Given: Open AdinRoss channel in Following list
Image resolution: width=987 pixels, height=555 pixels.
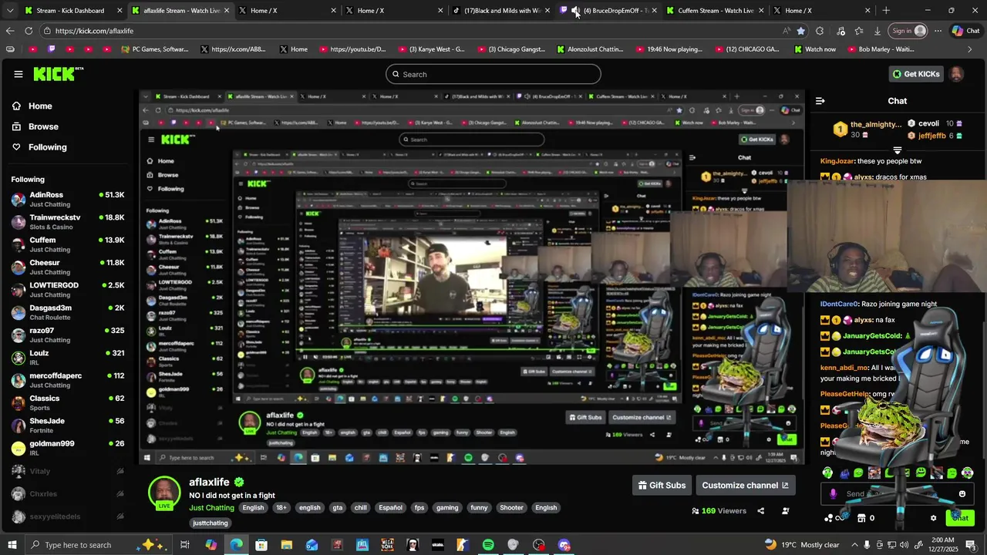Looking at the screenshot, I should (x=68, y=199).
